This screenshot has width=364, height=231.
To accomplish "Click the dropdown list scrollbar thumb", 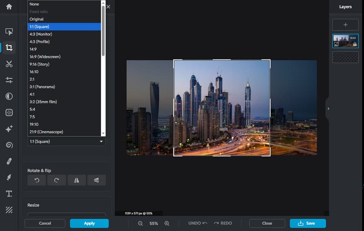I will click(103, 30).
